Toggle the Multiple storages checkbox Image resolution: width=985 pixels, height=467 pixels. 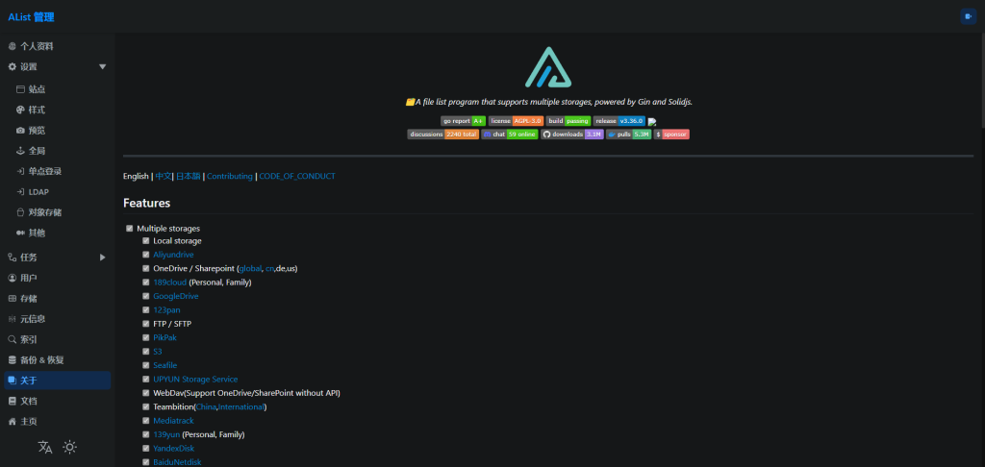coord(130,228)
